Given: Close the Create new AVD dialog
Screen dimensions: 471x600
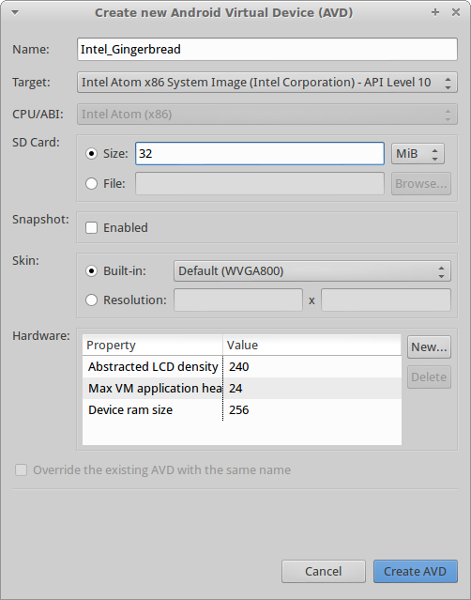Looking at the screenshot, I should [456, 12].
